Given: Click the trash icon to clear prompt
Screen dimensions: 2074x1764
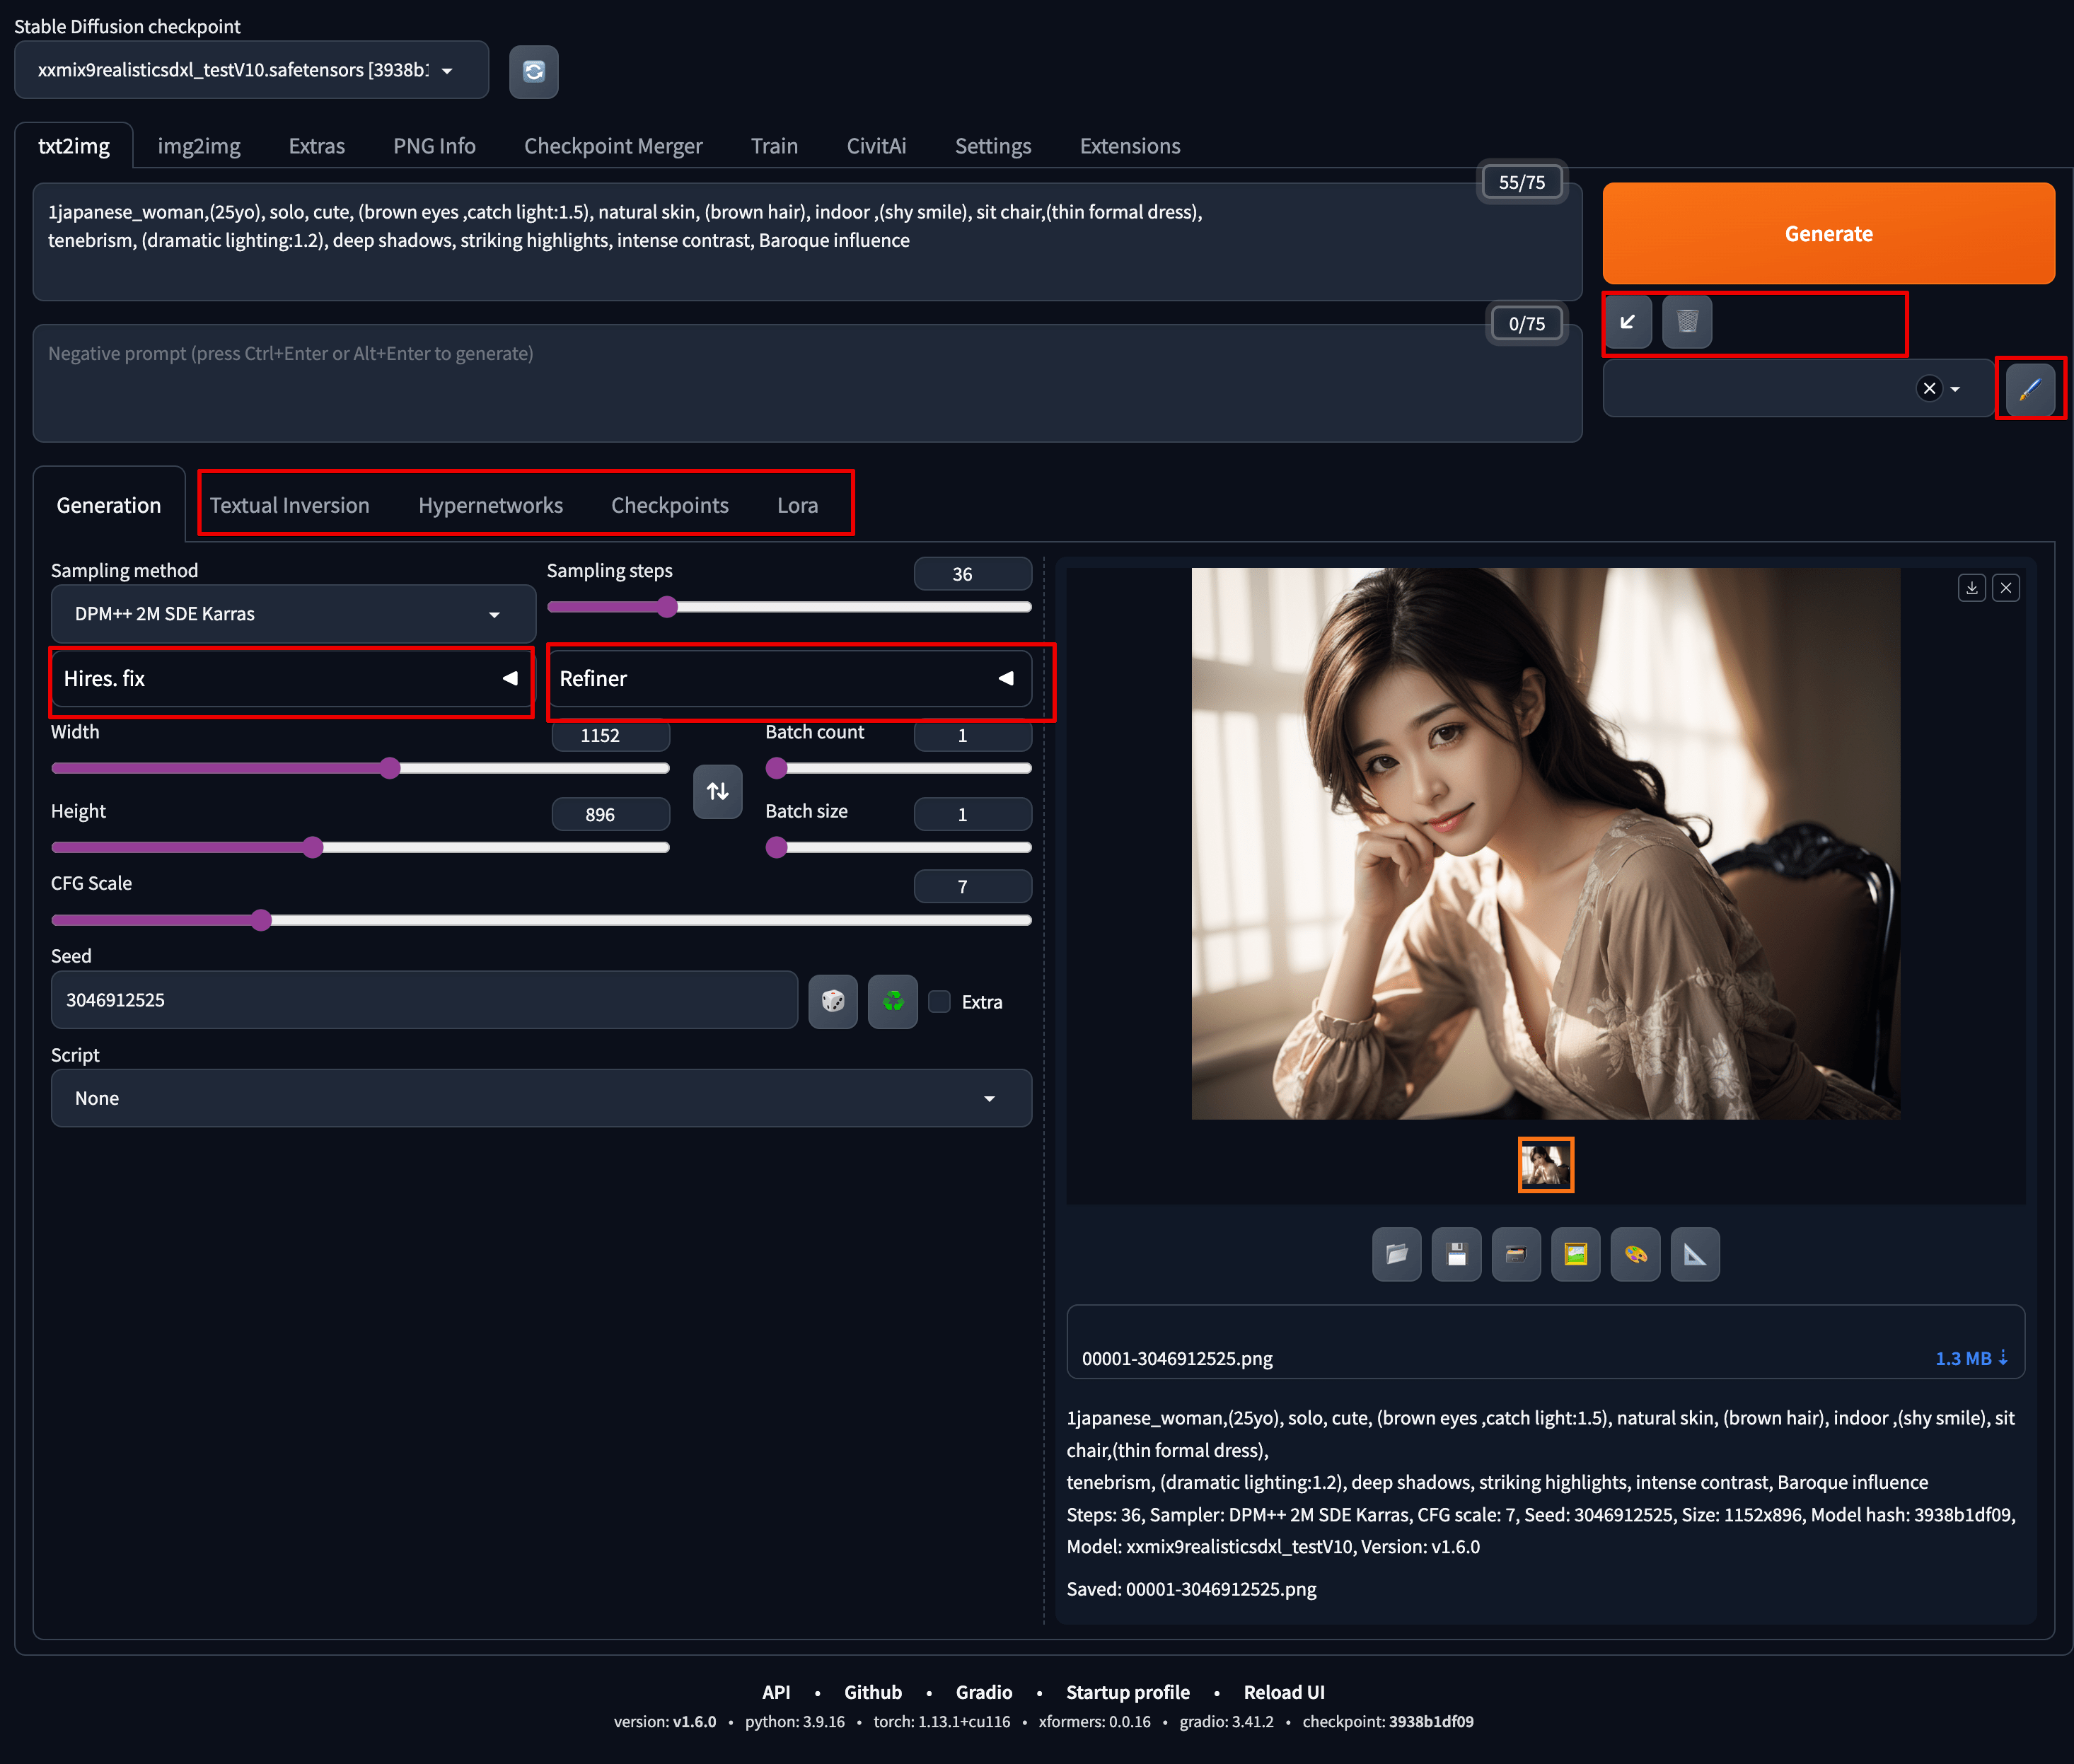Looking at the screenshot, I should [1687, 322].
